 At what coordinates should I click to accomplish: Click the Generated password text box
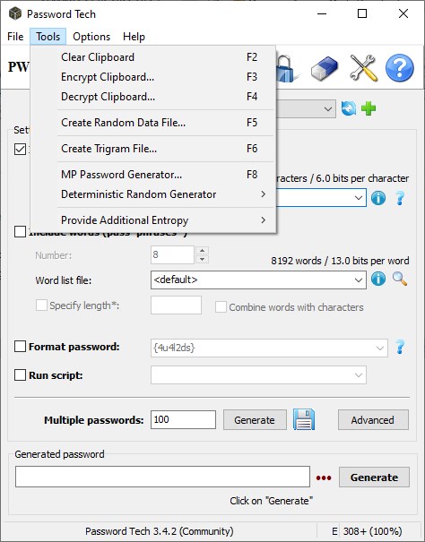(162, 477)
